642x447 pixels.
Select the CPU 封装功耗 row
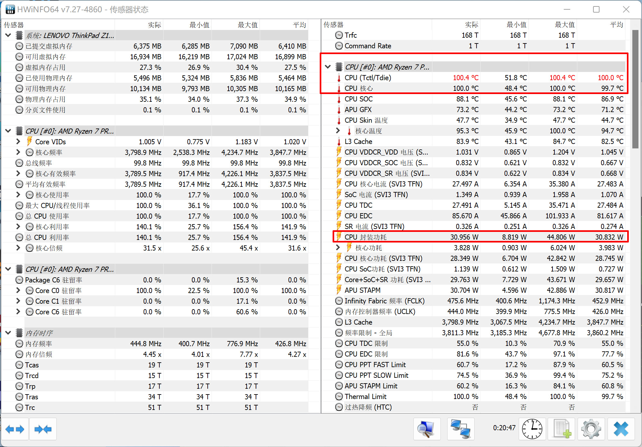tap(474, 237)
